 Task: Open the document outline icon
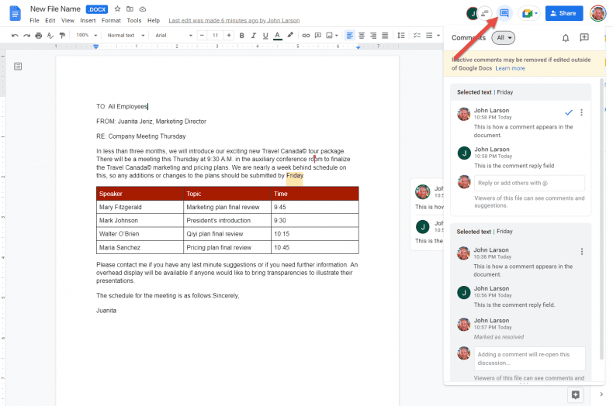click(x=18, y=67)
